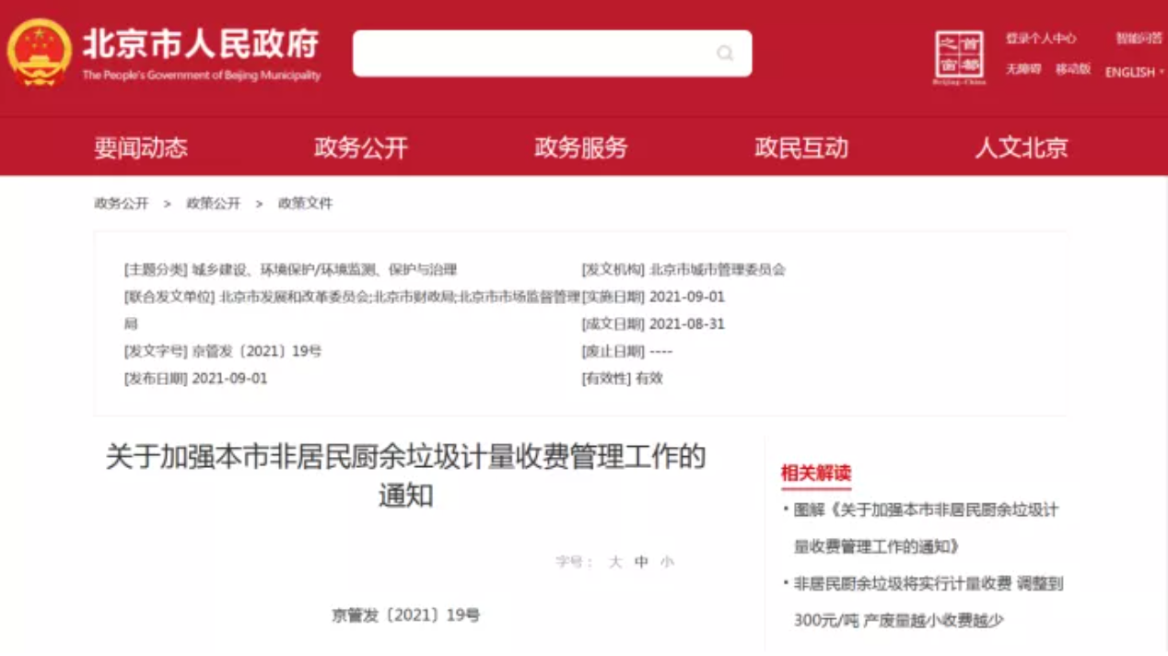Image resolution: width=1168 pixels, height=656 pixels.
Task: Open the 政民互动 navigation menu
Action: (x=800, y=146)
